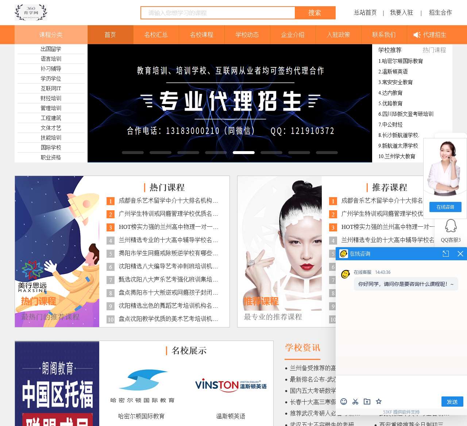Close the 在线咨询 chat window
This screenshot has width=467, height=426.
460,254
